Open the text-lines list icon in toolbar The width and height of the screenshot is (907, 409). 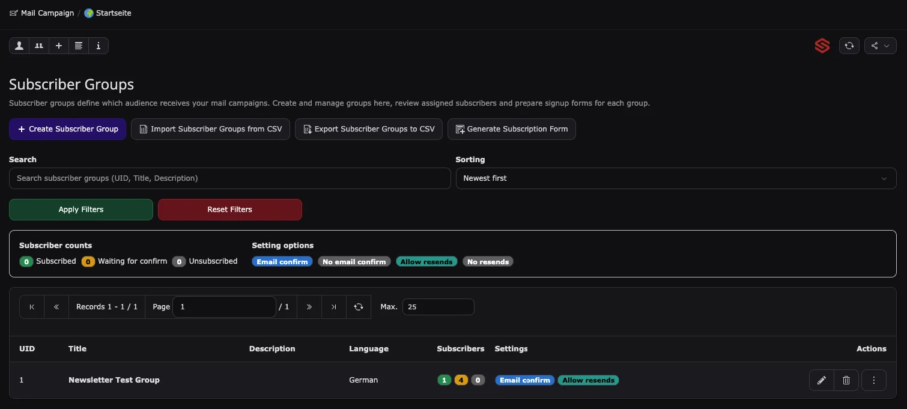(79, 46)
